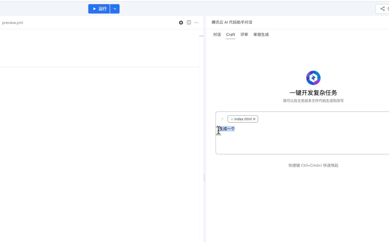Expand the dropdown arrow beside 运行
The image size is (389, 242).
(x=115, y=9)
